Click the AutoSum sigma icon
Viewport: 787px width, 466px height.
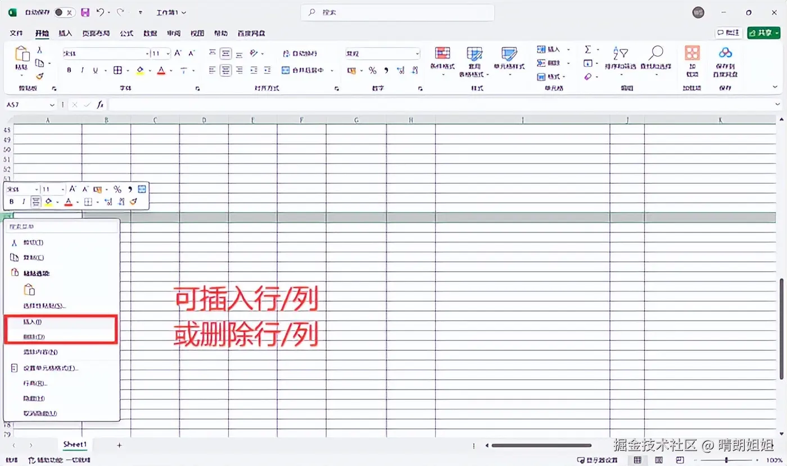point(588,49)
